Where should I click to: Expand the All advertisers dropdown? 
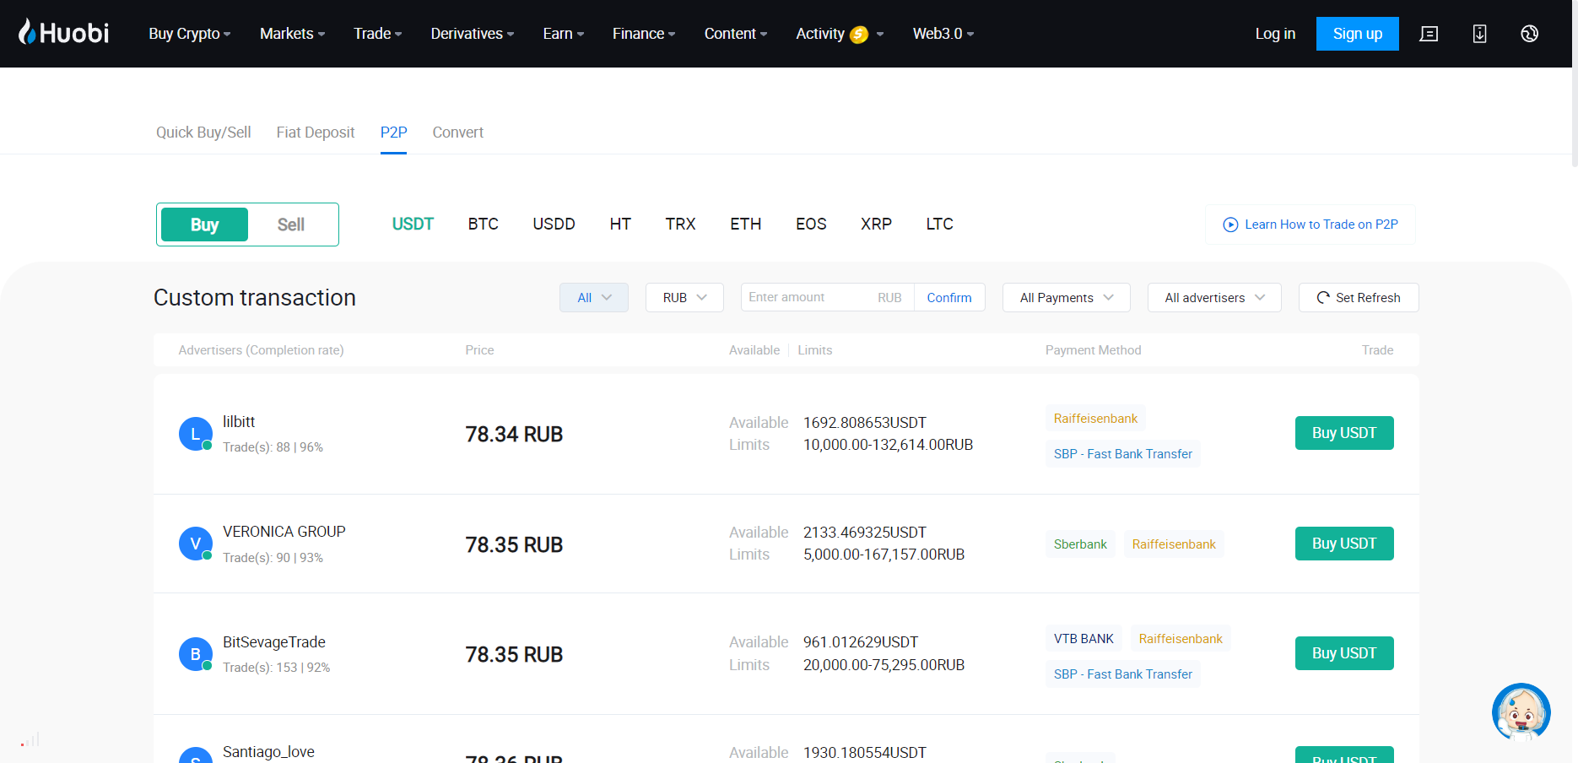click(1213, 298)
